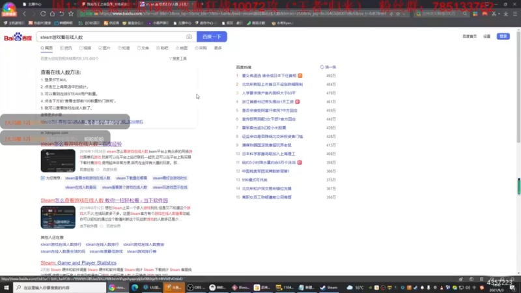521x293 pixels.
Task: Click the 百度一下 search button
Action: tap(212, 36)
